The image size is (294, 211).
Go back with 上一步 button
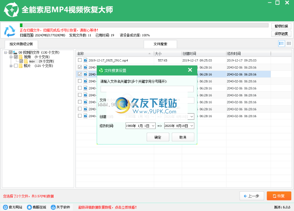[252, 196]
